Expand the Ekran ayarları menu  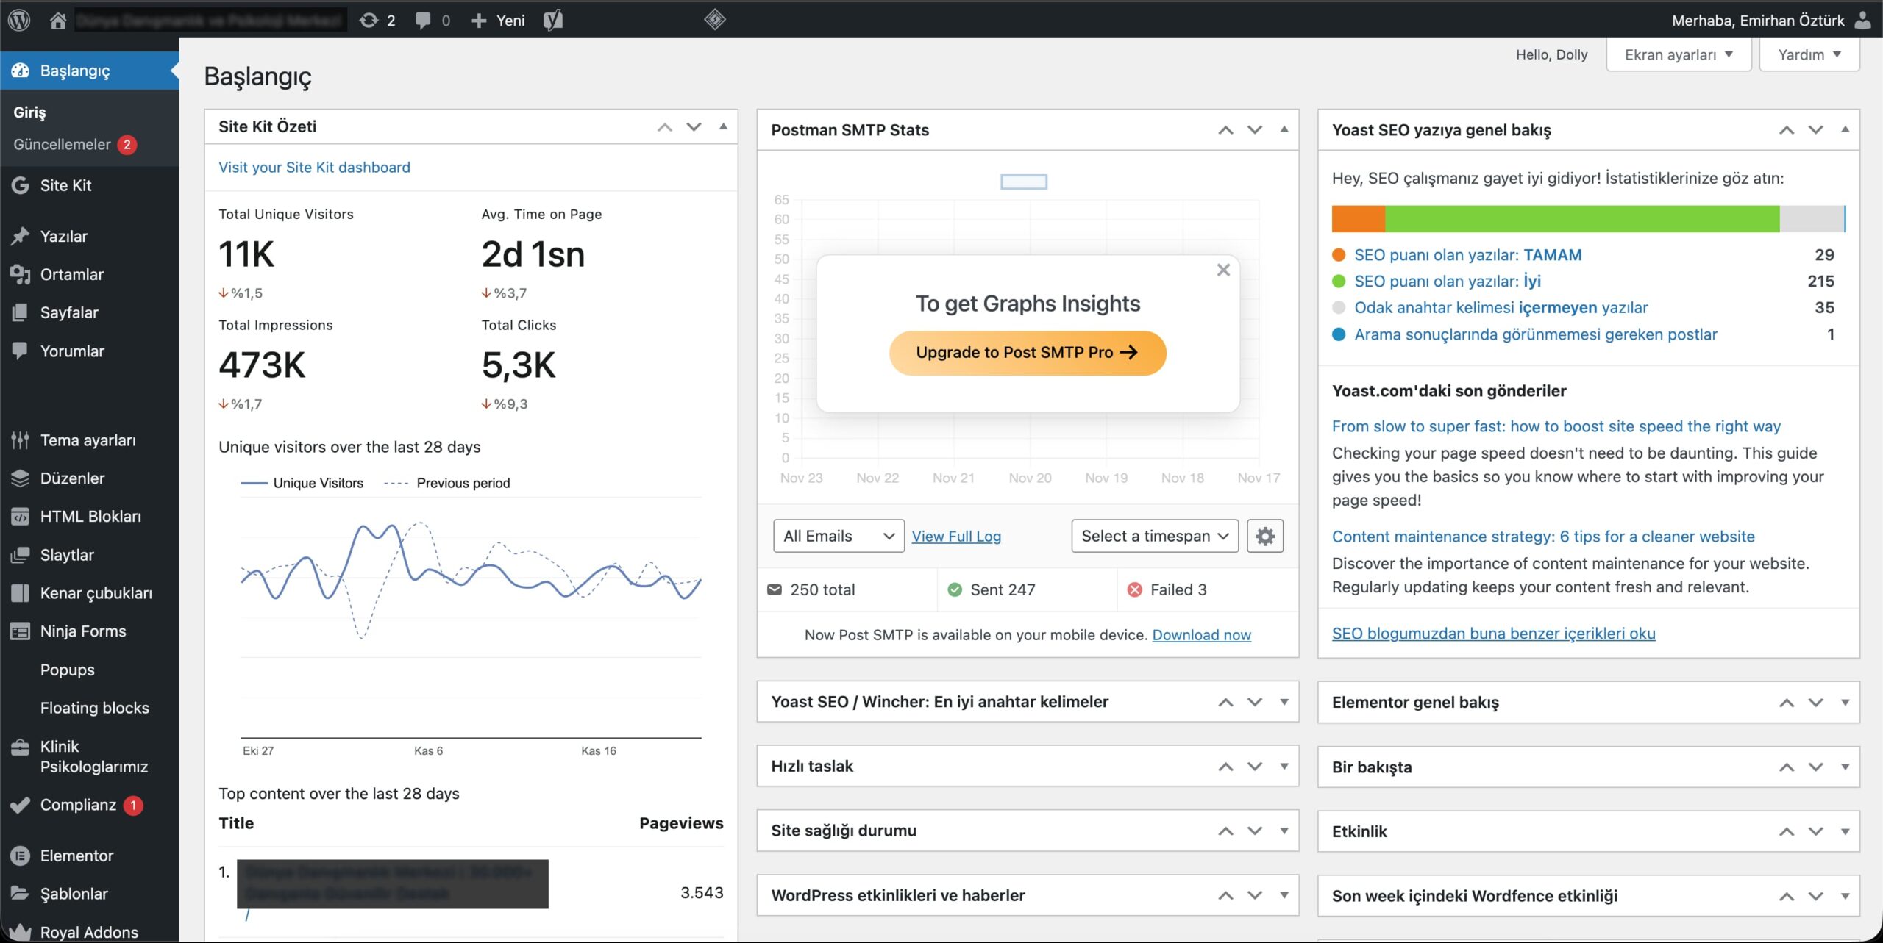pos(1678,54)
